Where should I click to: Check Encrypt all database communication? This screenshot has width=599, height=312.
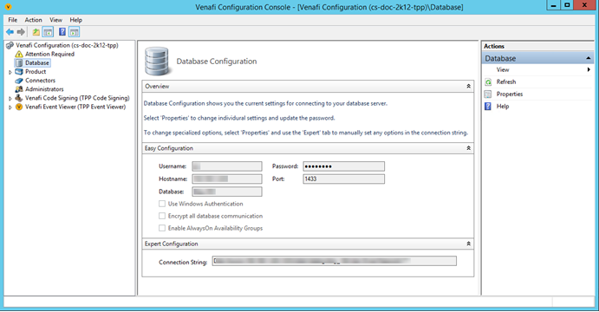point(162,216)
